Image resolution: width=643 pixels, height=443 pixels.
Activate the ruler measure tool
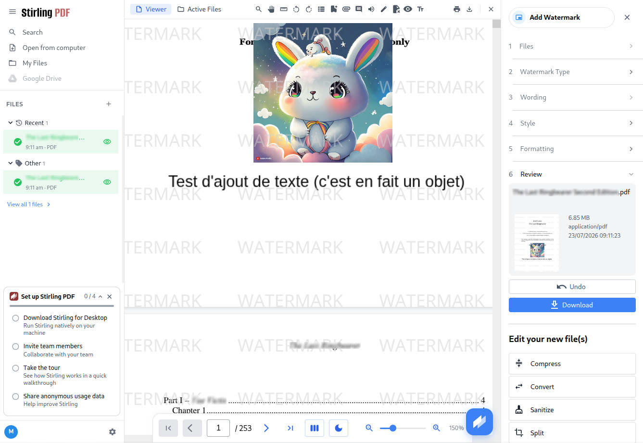click(284, 9)
